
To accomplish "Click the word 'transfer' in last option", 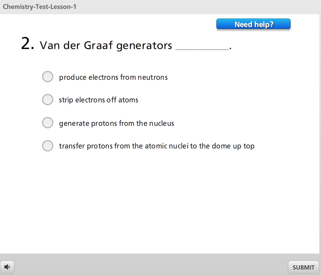I will tap(72, 146).
